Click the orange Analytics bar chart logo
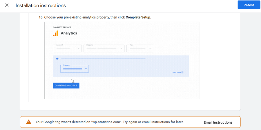The image size is (261, 130). tap(56, 33)
